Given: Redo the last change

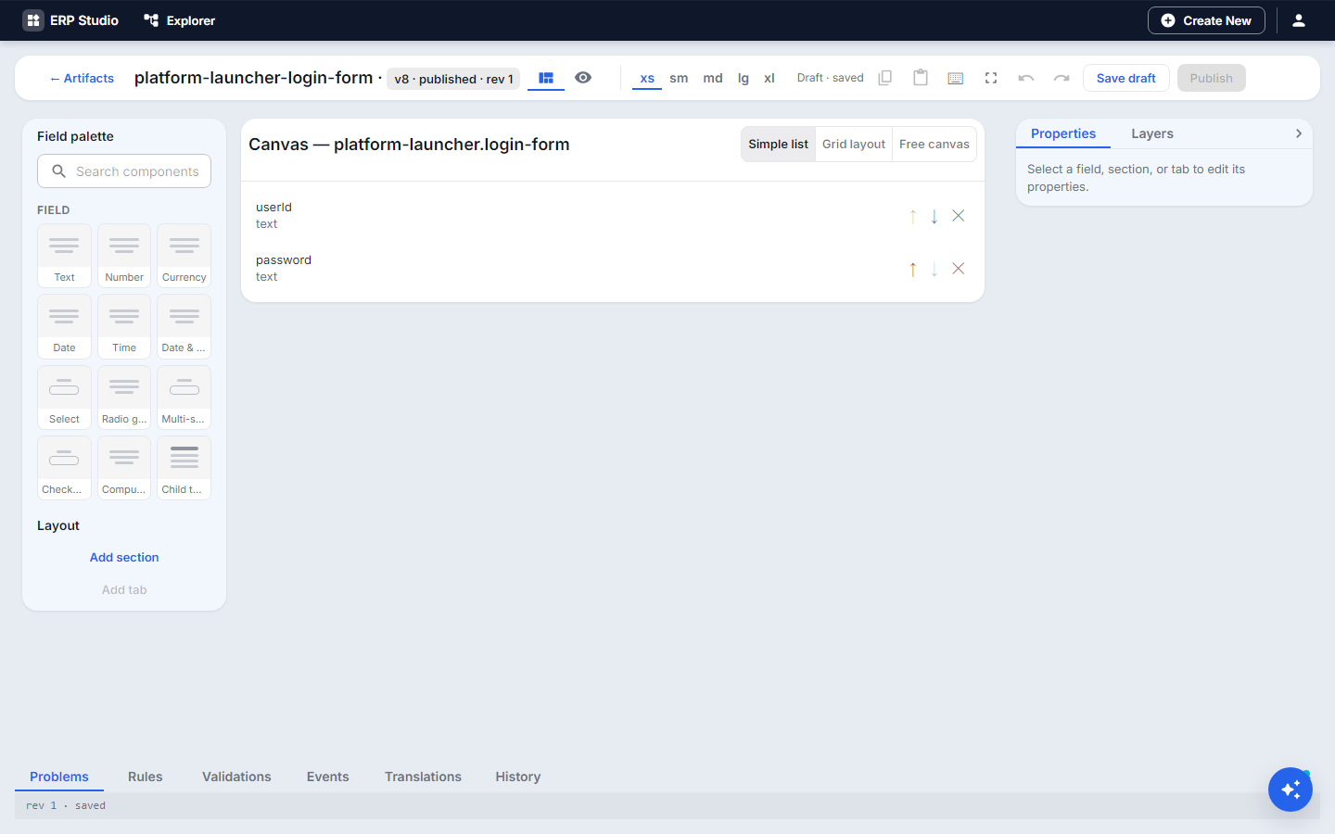Looking at the screenshot, I should pyautogui.click(x=1062, y=78).
